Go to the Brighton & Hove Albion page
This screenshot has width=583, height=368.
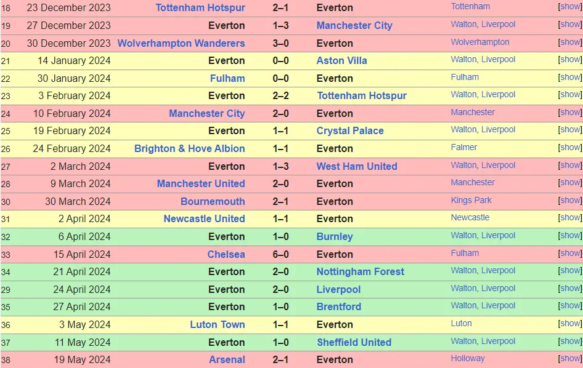[189, 149]
